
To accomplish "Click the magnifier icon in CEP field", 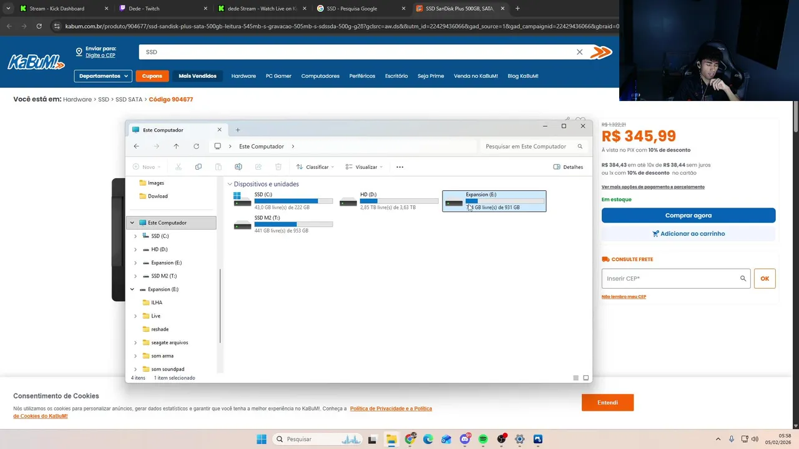I will (x=743, y=278).
